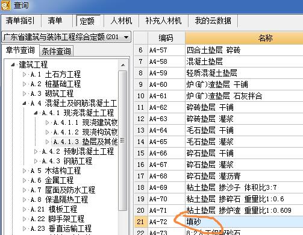Select tree item A.21 模板工程
The image size is (303, 235).
click(x=54, y=209)
